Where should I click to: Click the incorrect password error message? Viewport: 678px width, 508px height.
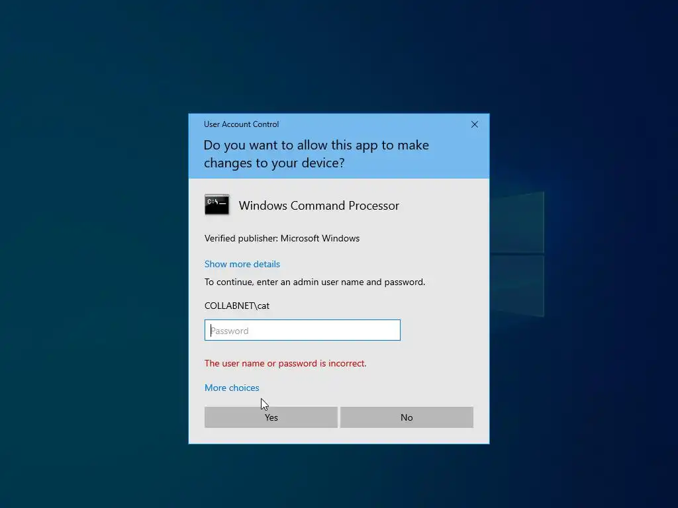point(285,363)
